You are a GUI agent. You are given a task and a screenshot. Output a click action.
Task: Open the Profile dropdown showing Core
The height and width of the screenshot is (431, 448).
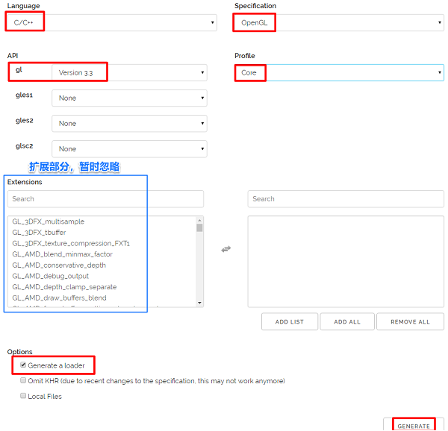click(340, 72)
